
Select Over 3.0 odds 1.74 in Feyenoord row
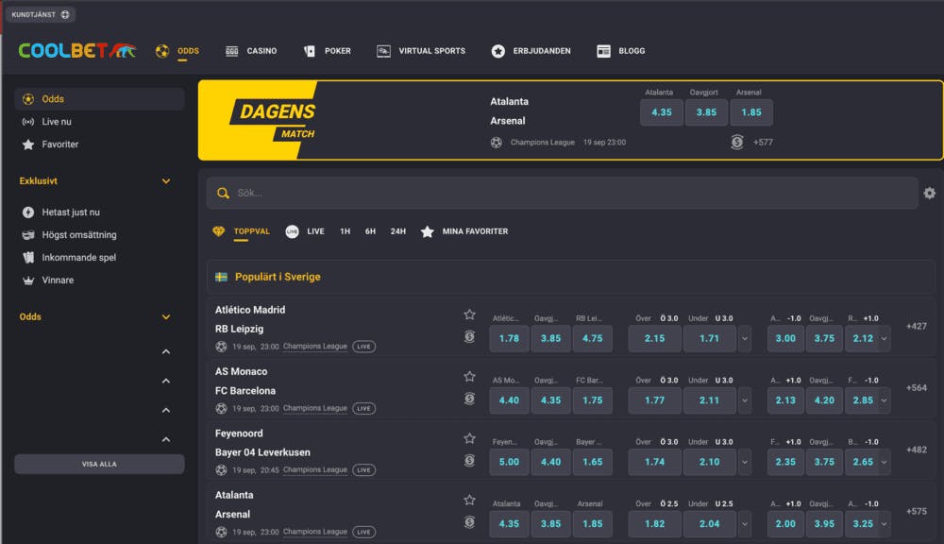click(x=654, y=462)
